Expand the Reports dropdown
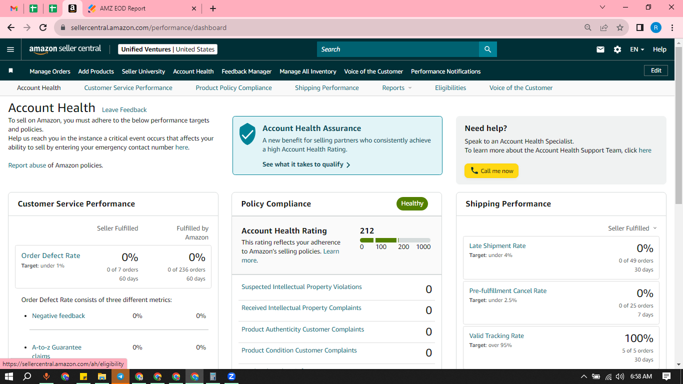683x384 pixels. (397, 87)
